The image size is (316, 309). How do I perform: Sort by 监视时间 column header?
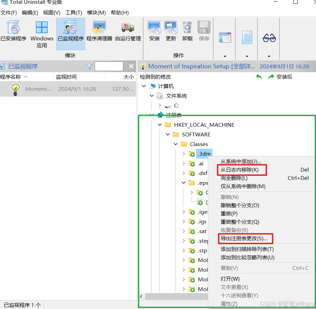click(80, 77)
